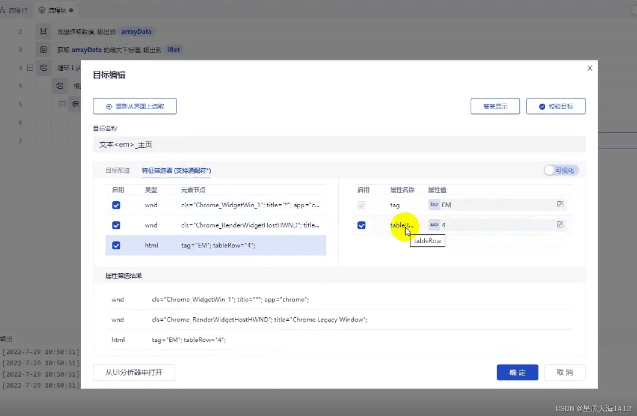Click the batch data capture icon on line 2
This screenshot has height=416, width=637.
[x=44, y=32]
